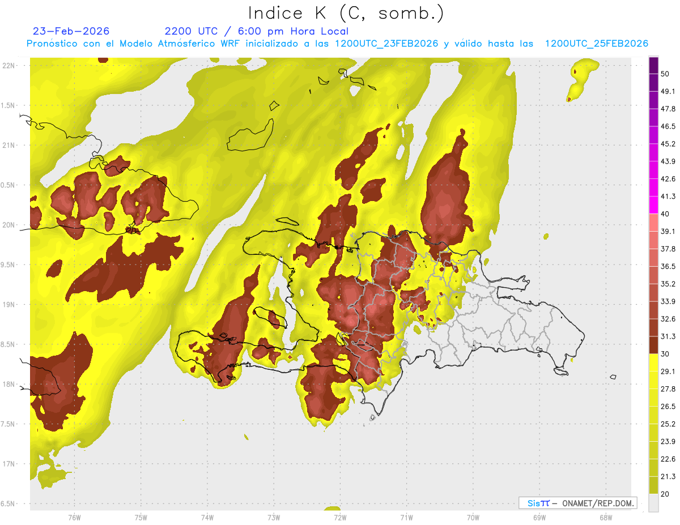Click the colorbar value "40"
The image size is (680, 525).
pos(666,214)
